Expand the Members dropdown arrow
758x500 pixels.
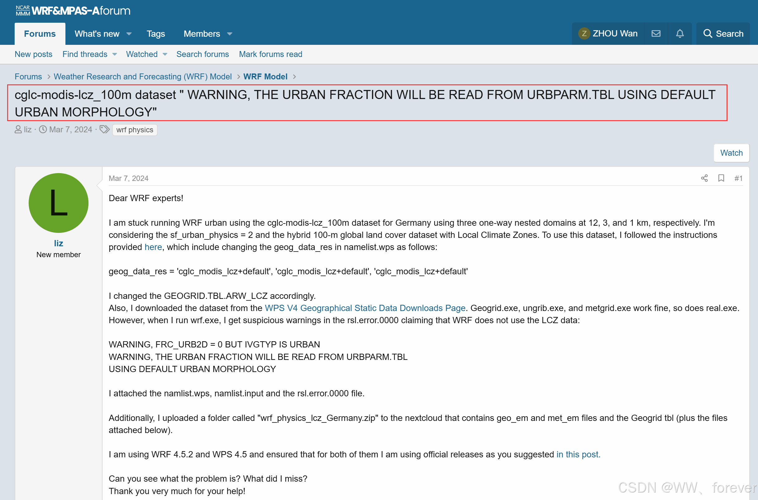click(230, 34)
